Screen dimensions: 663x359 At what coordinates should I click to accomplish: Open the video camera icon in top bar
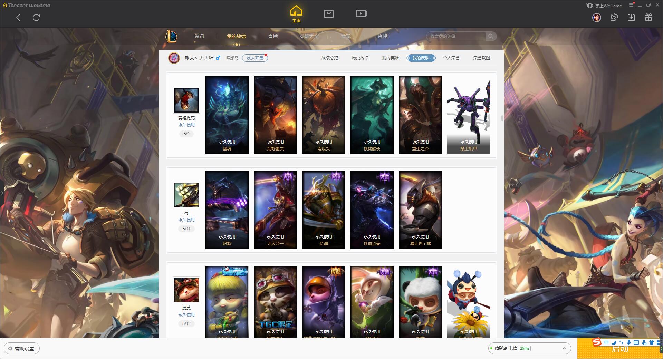(362, 14)
